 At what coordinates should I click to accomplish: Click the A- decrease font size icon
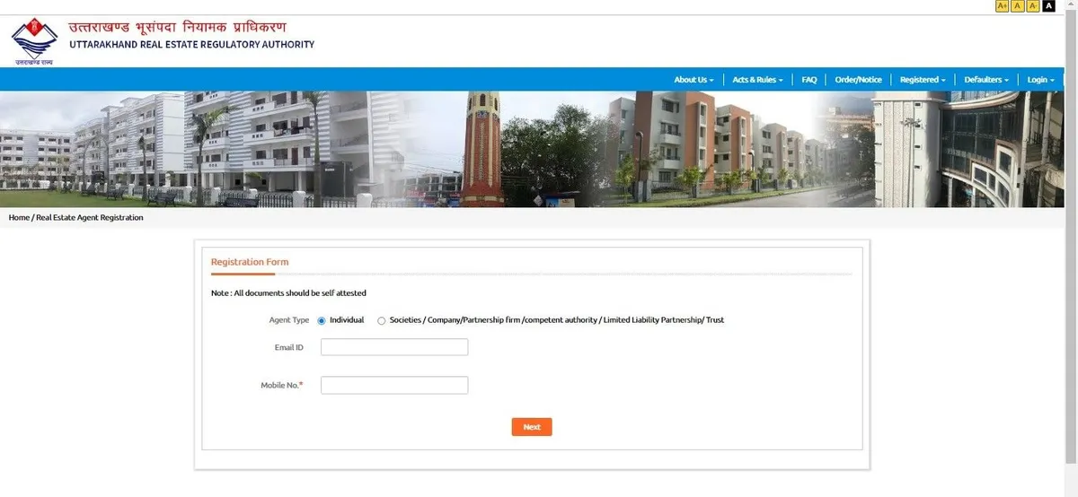1033,6
